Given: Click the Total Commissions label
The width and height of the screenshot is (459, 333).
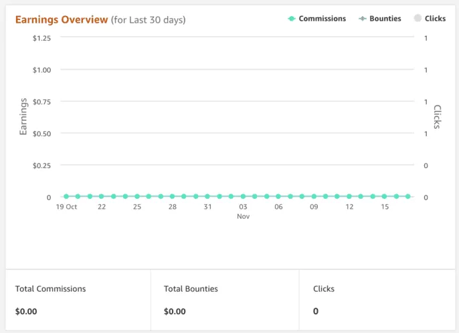Looking at the screenshot, I should point(51,289).
